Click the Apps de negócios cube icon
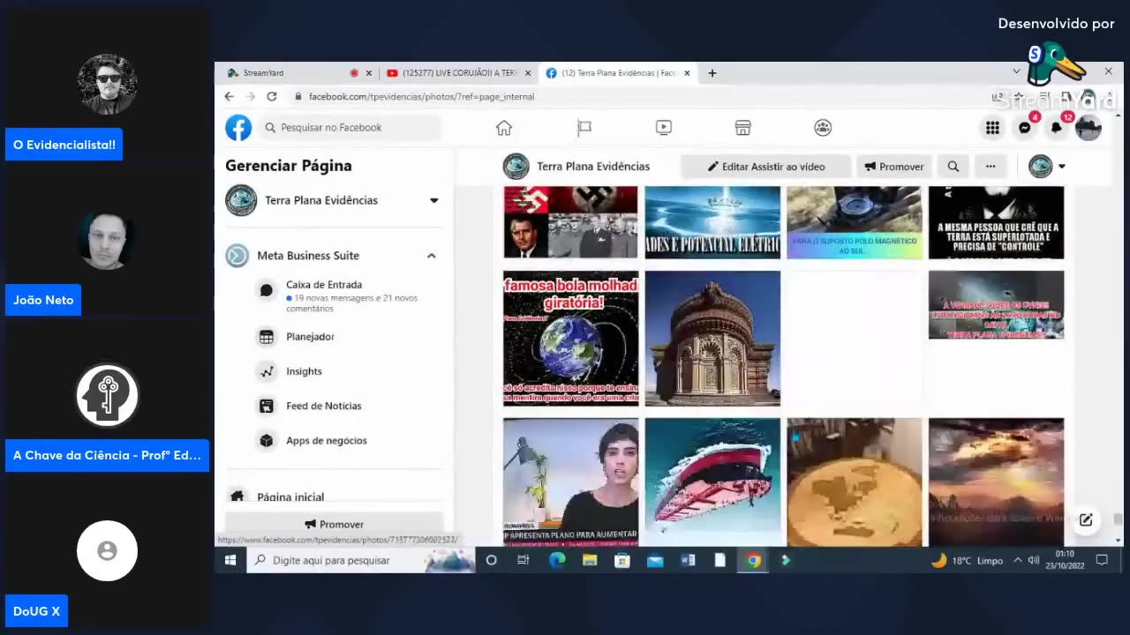The height and width of the screenshot is (635, 1130). pos(267,440)
